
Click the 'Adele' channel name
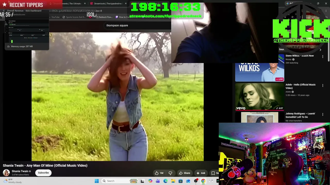[x=288, y=92]
